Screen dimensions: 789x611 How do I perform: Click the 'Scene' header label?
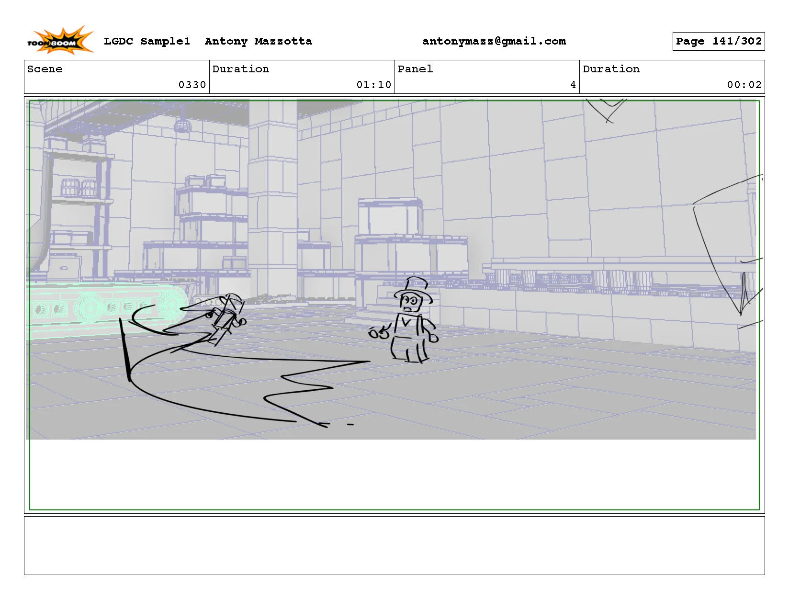click(x=45, y=69)
